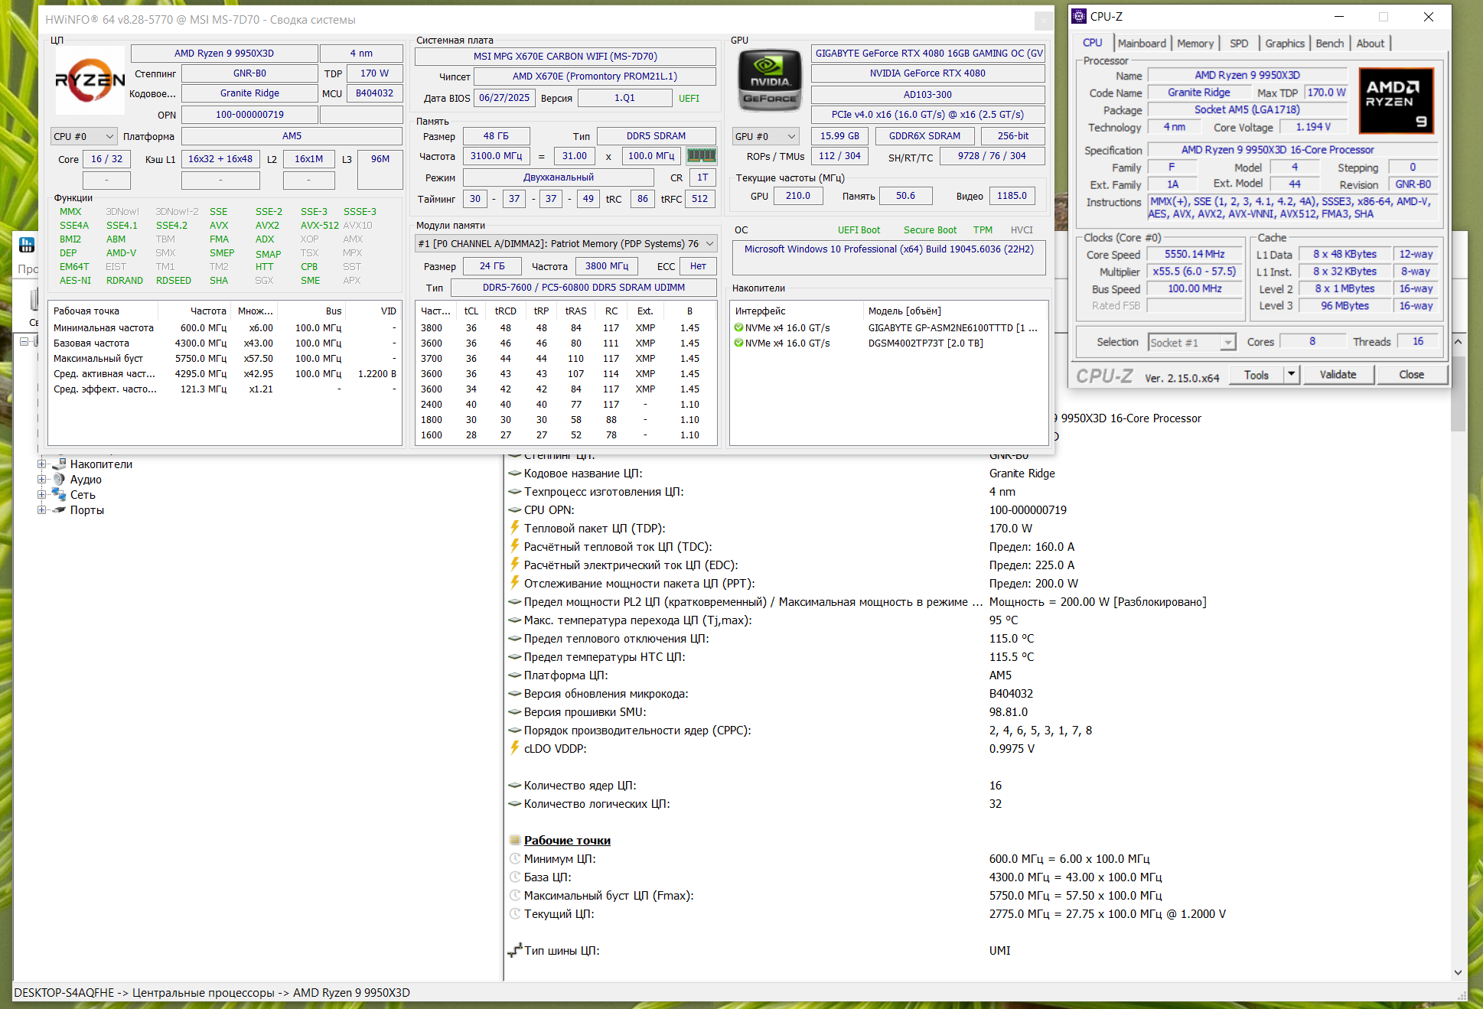Click the Порты port icon in tree
This screenshot has width=1483, height=1009.
(59, 510)
